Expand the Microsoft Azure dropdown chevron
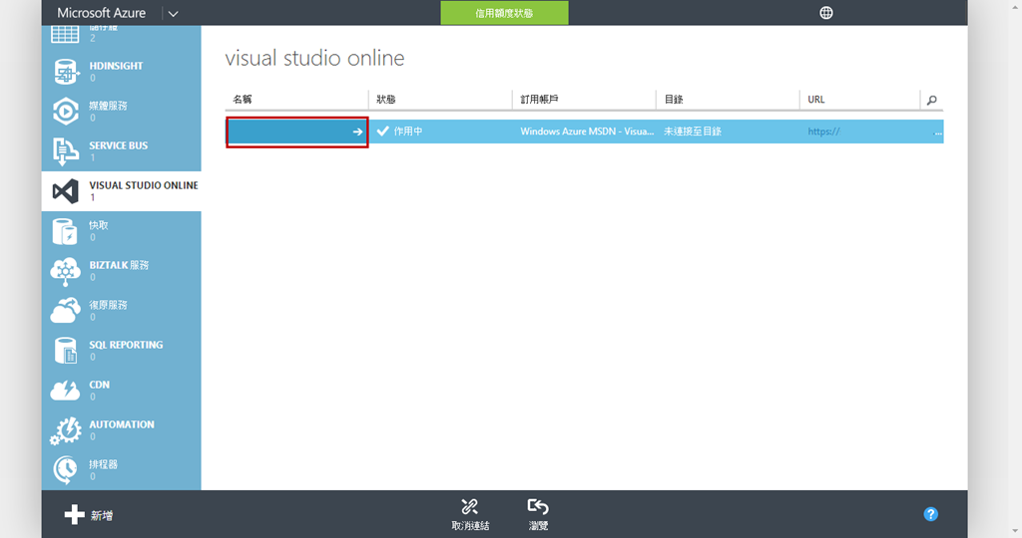 pyautogui.click(x=173, y=14)
